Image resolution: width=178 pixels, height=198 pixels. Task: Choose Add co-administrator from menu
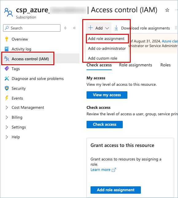coord(107,49)
